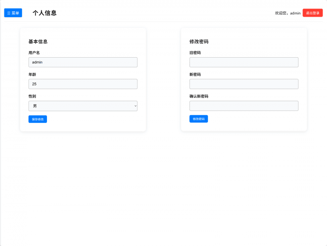
Task: Click inside the 用户名 username field
Action: point(83,62)
